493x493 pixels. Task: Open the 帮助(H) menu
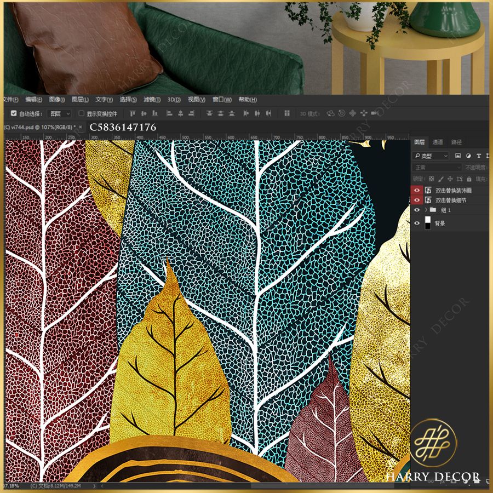tap(248, 100)
